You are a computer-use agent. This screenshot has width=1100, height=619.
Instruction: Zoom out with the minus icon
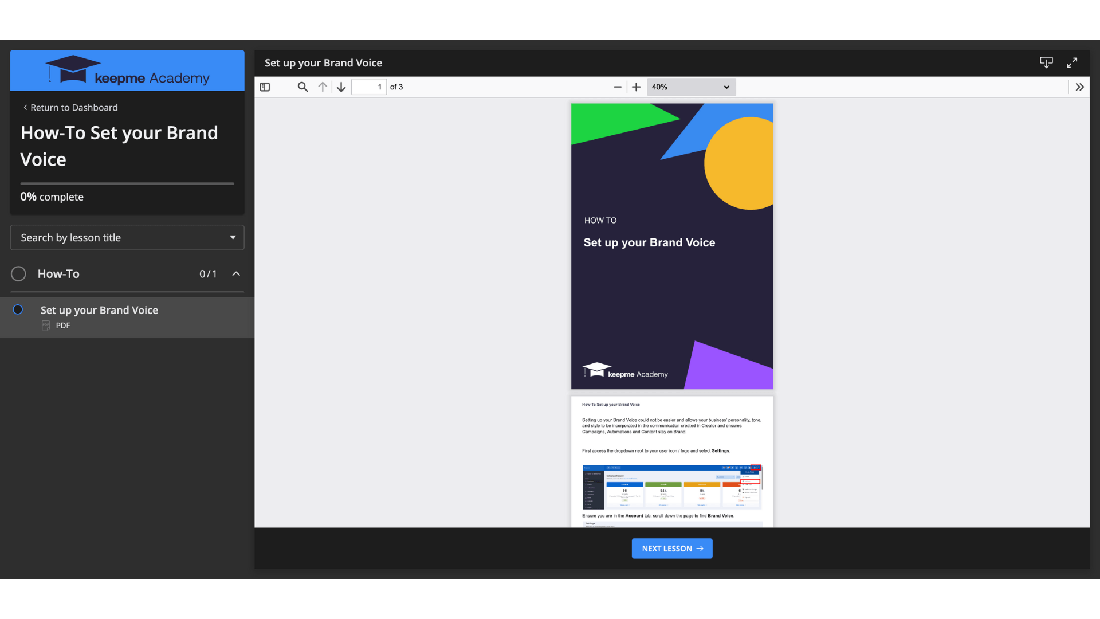tap(618, 87)
